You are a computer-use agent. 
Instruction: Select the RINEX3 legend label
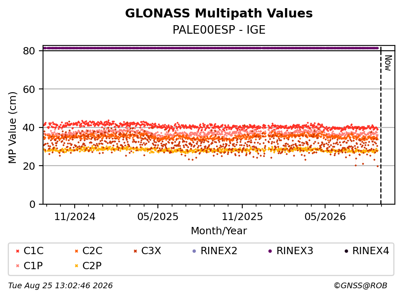click(295, 250)
